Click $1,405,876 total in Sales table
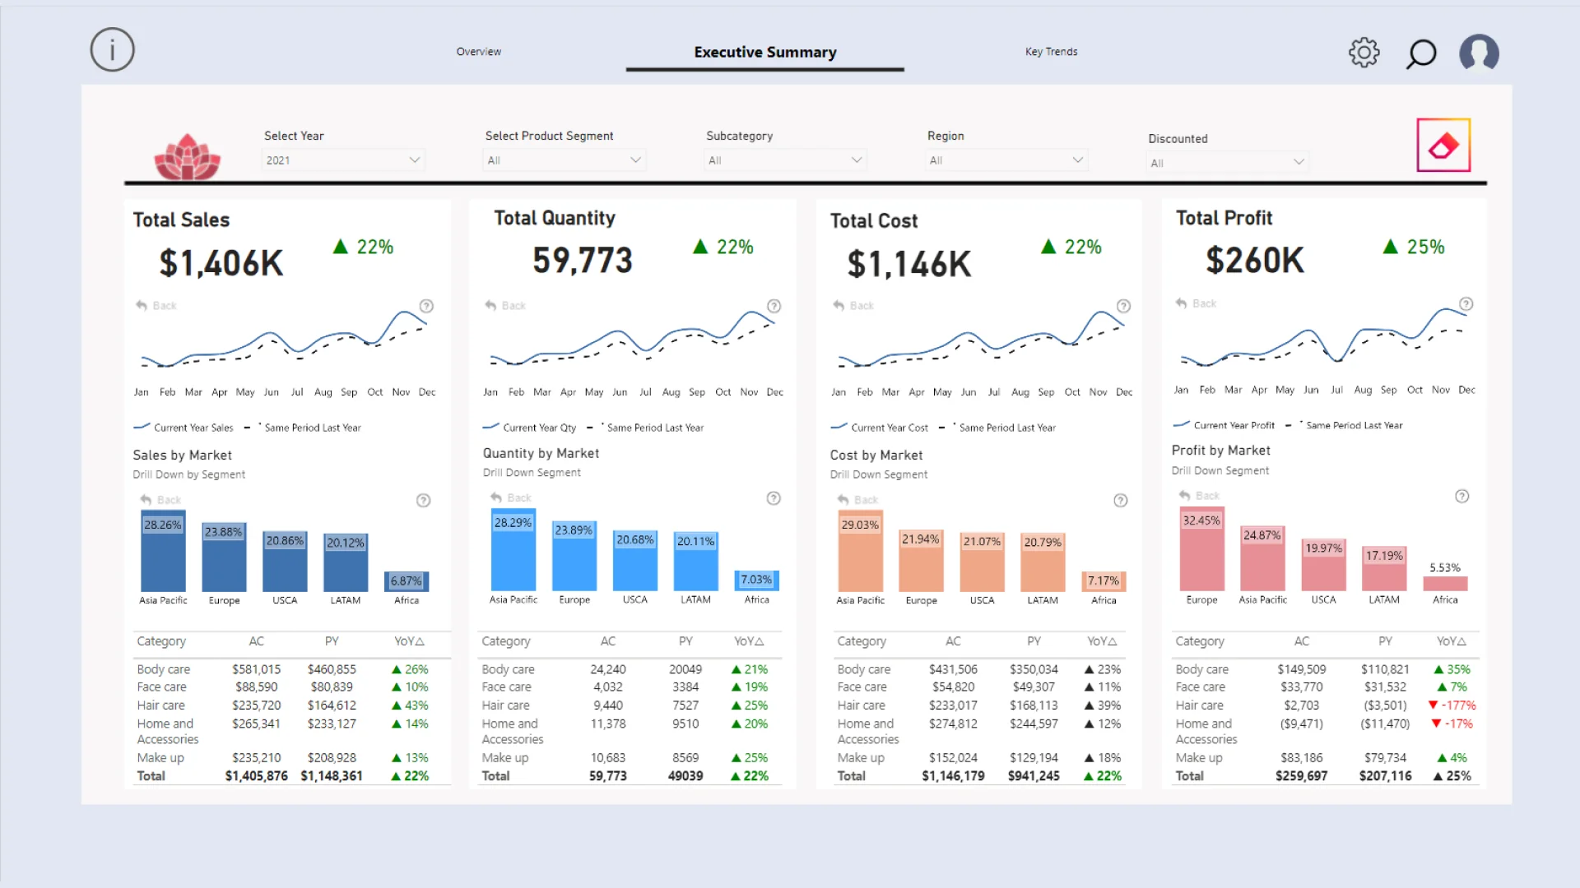 tap(256, 776)
